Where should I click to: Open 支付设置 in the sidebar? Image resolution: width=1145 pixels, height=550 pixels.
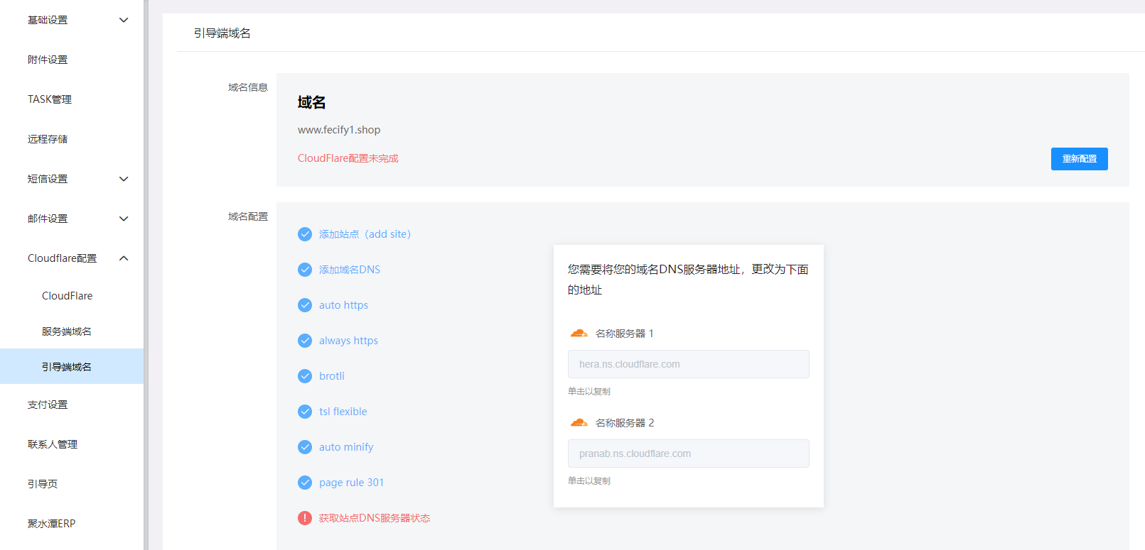72,405
